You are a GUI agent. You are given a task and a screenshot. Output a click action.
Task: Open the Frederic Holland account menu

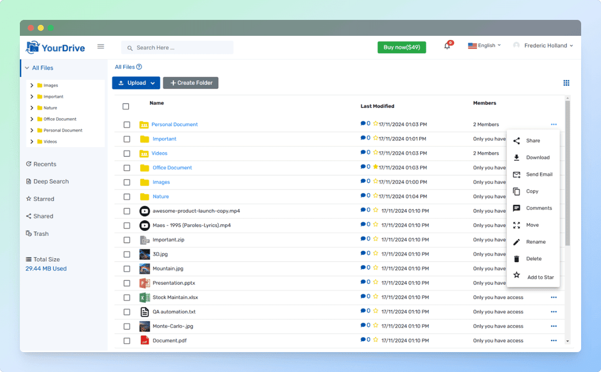pyautogui.click(x=543, y=46)
